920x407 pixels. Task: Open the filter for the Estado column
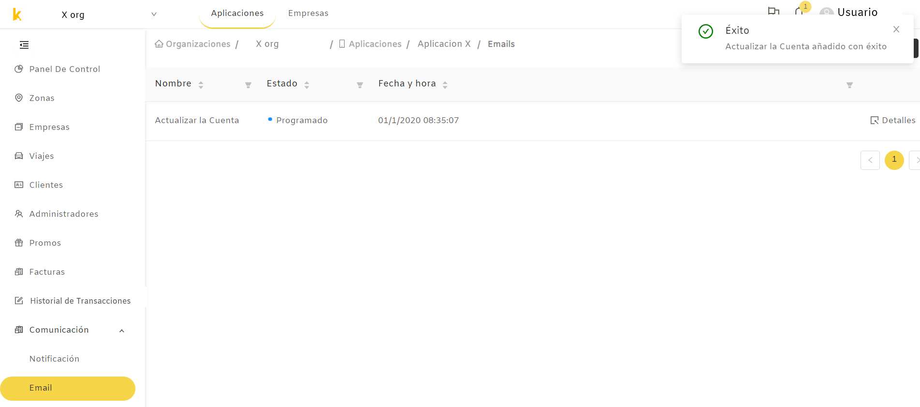point(360,85)
